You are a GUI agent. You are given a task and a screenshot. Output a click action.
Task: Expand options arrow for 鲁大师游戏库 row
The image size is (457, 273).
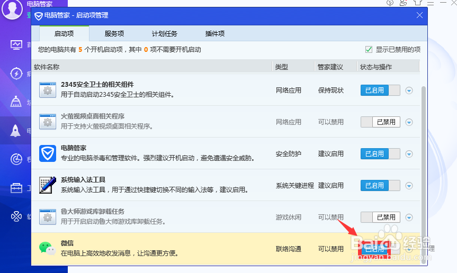[x=409, y=217]
